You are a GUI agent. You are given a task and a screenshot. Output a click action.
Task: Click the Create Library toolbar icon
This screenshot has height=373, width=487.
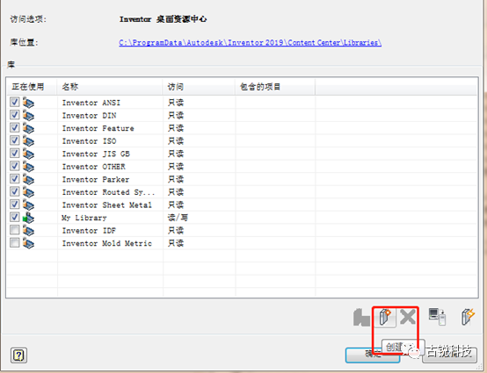[385, 317]
